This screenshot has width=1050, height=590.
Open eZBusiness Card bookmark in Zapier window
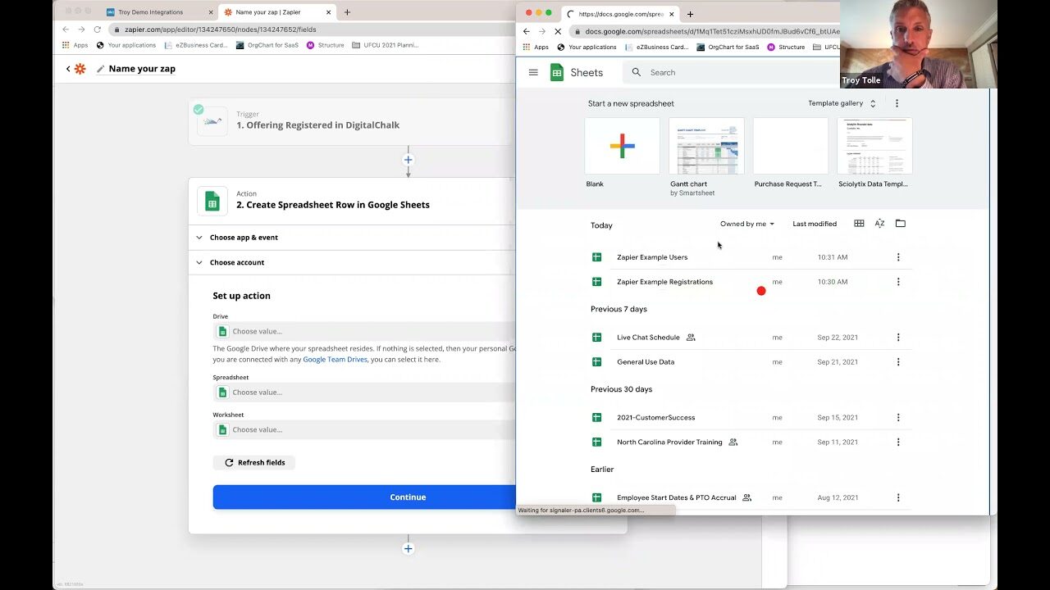tap(196, 45)
